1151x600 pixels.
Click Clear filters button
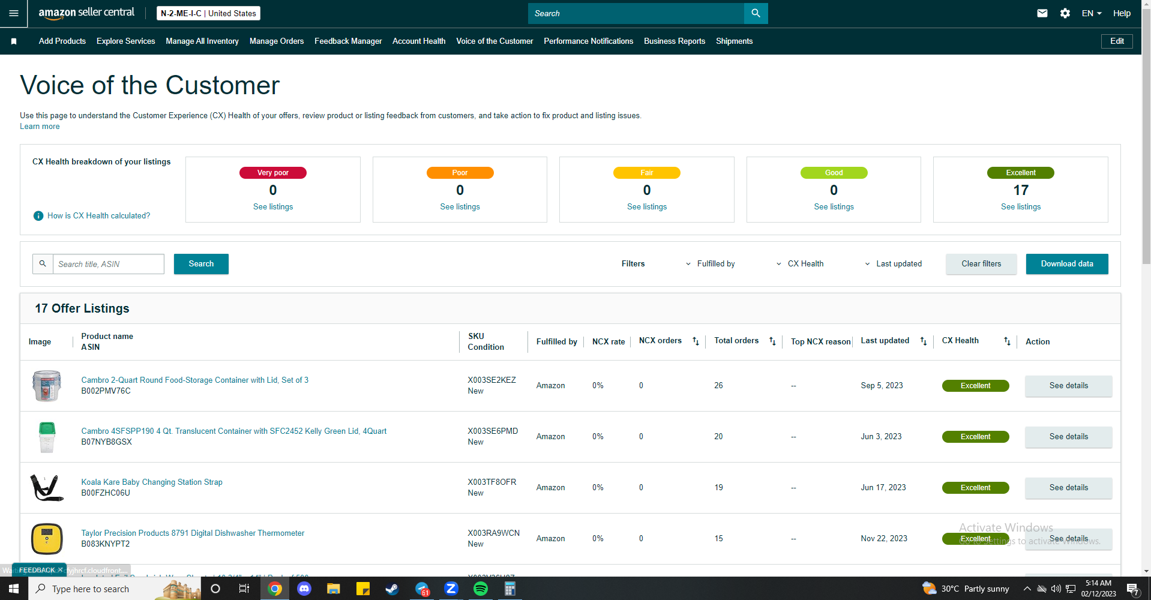point(981,264)
